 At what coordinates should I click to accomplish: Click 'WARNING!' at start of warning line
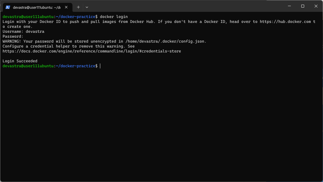pos(12,41)
